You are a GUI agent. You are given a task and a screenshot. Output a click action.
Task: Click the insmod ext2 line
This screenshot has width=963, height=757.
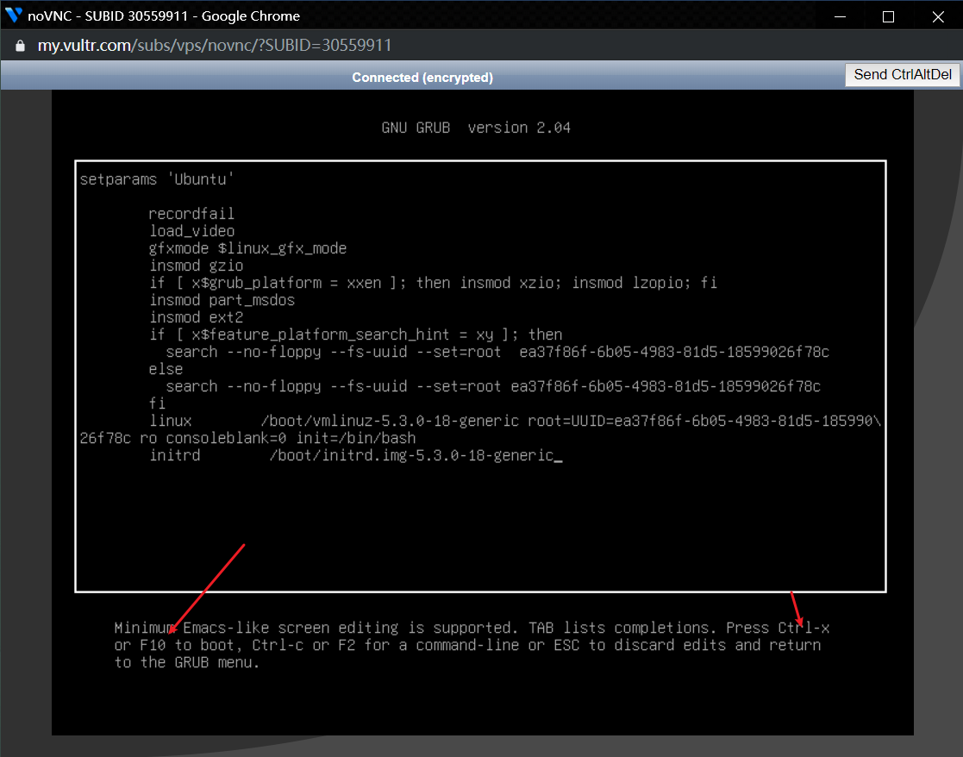click(196, 317)
